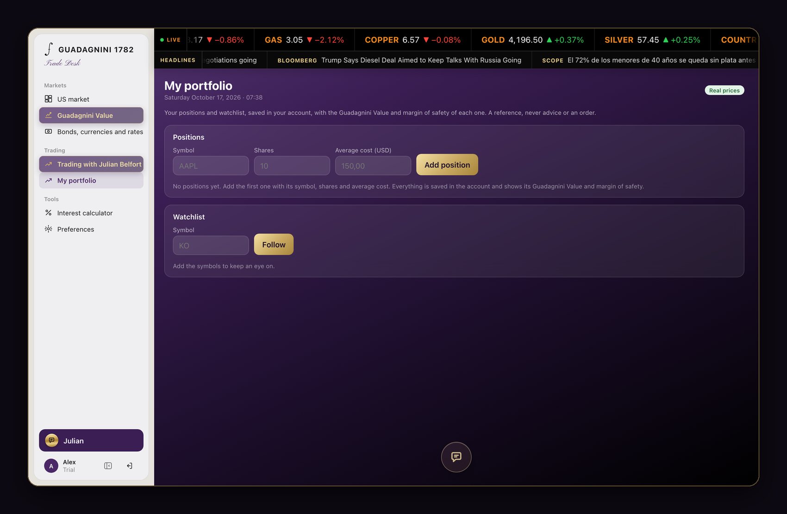Focus the Positions Symbol field (AAPL)
This screenshot has height=514, width=787.
(211, 165)
